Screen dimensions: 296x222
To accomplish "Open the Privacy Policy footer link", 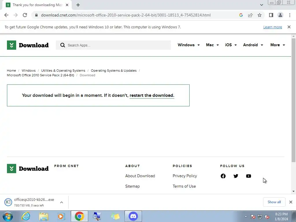I will click(x=185, y=176).
